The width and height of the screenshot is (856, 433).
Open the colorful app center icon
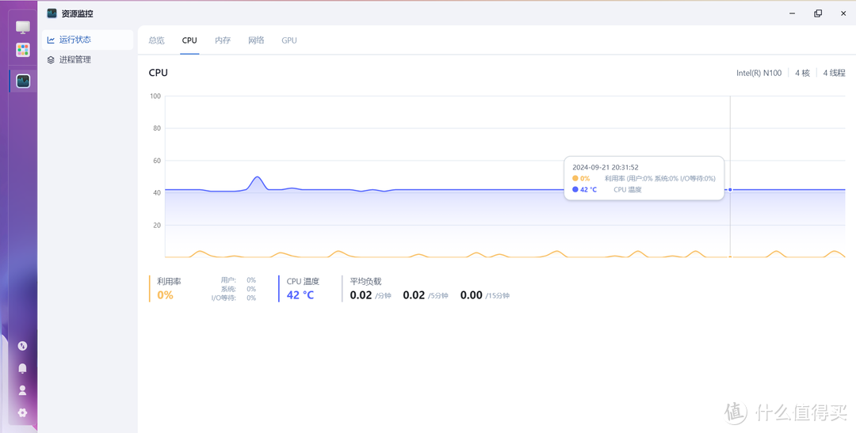point(23,51)
